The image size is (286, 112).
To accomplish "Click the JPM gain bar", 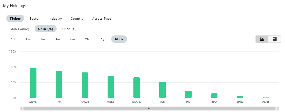I will (59, 84).
